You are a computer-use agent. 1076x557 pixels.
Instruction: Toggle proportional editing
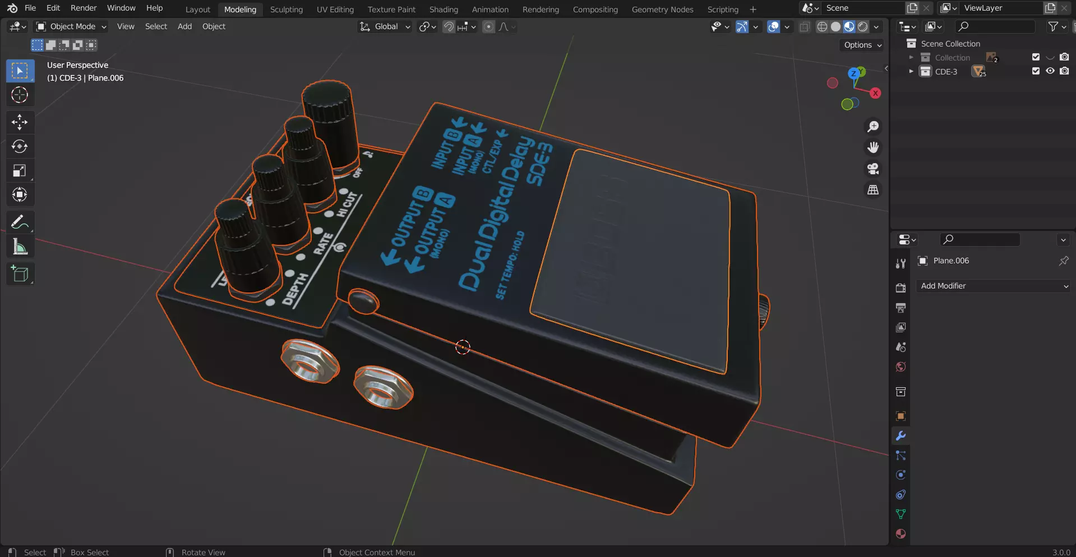(x=489, y=26)
